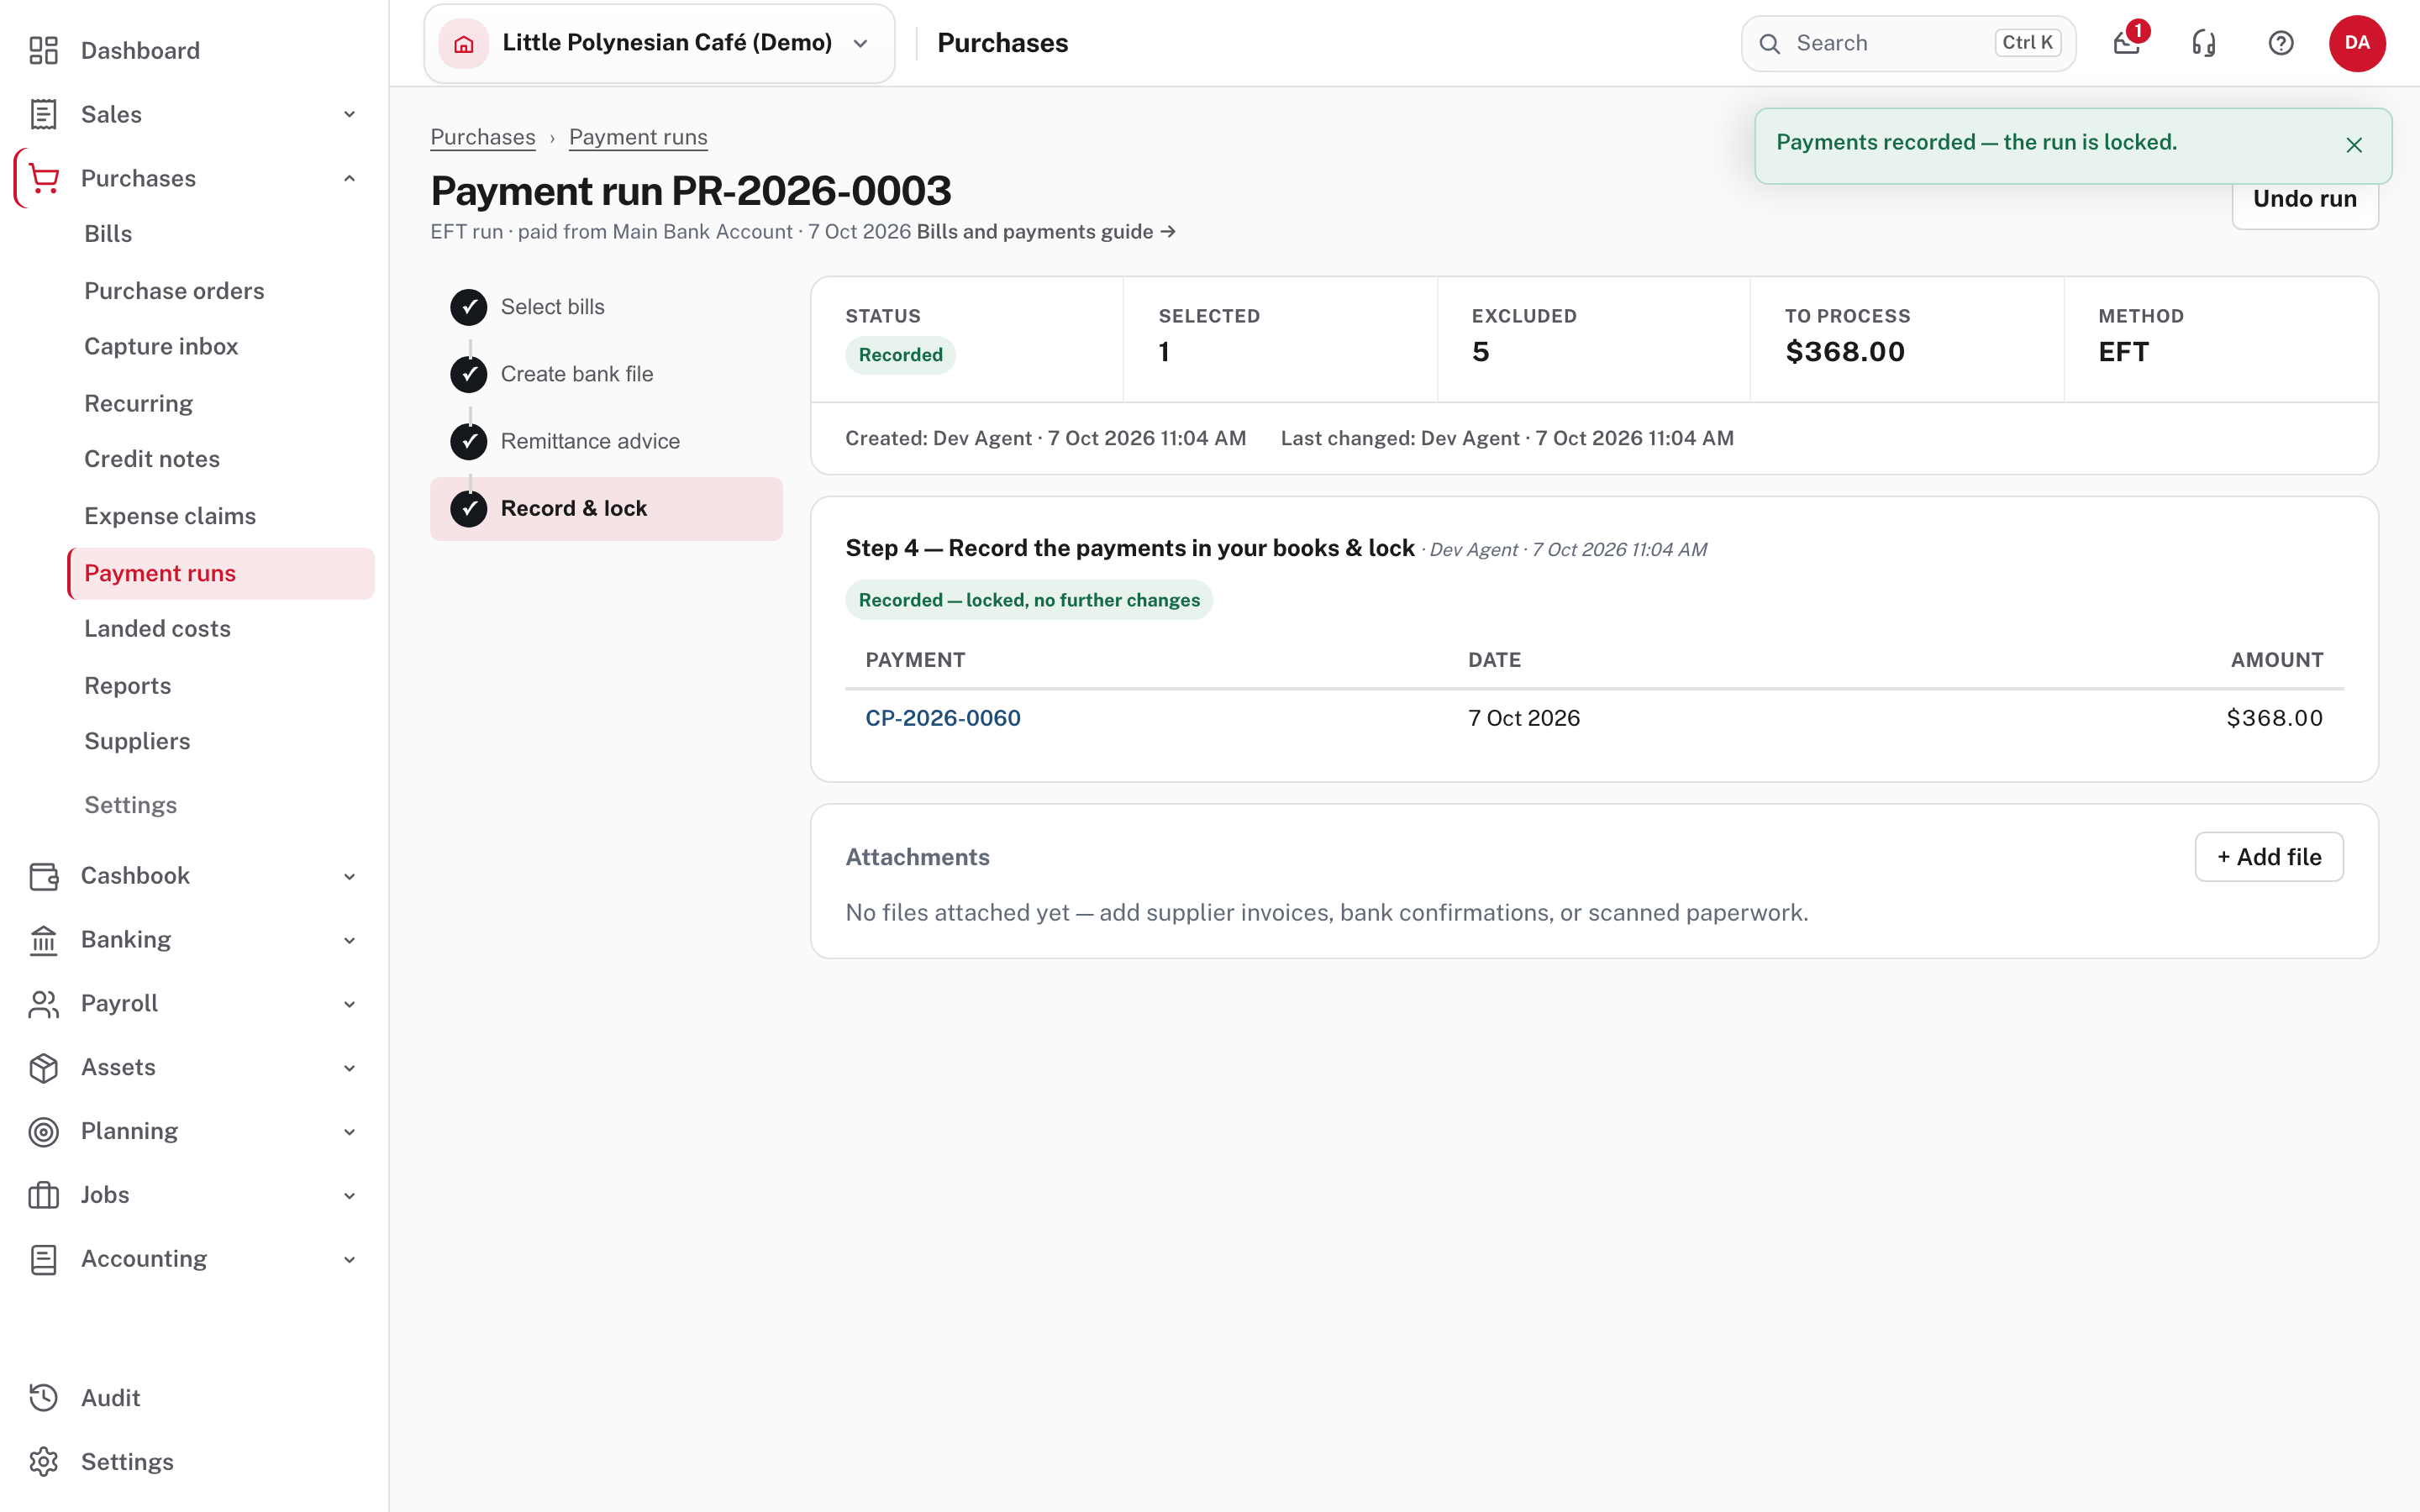Image resolution: width=2420 pixels, height=1512 pixels.
Task: Click the Purchases cart icon
Action: pos(43,178)
